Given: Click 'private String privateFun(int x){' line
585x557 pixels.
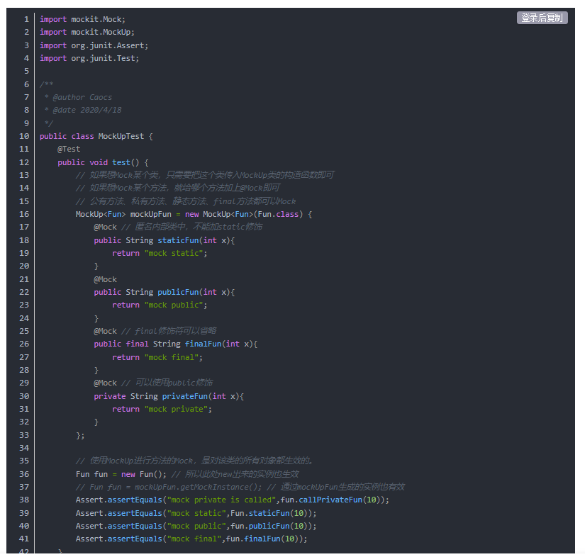Looking at the screenshot, I should tap(169, 396).
